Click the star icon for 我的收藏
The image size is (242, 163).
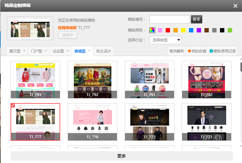[x=189, y=51]
